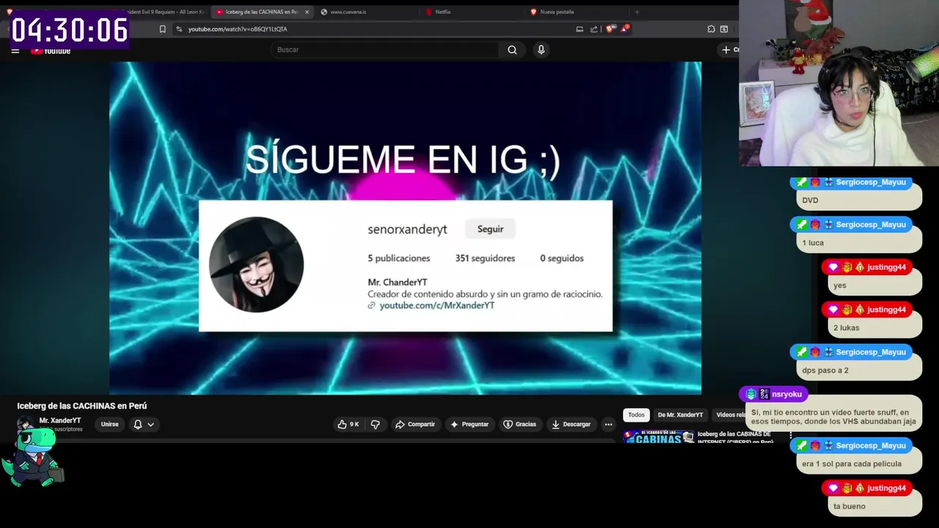Select the De Mr. XanderYT filter chip

pos(680,415)
